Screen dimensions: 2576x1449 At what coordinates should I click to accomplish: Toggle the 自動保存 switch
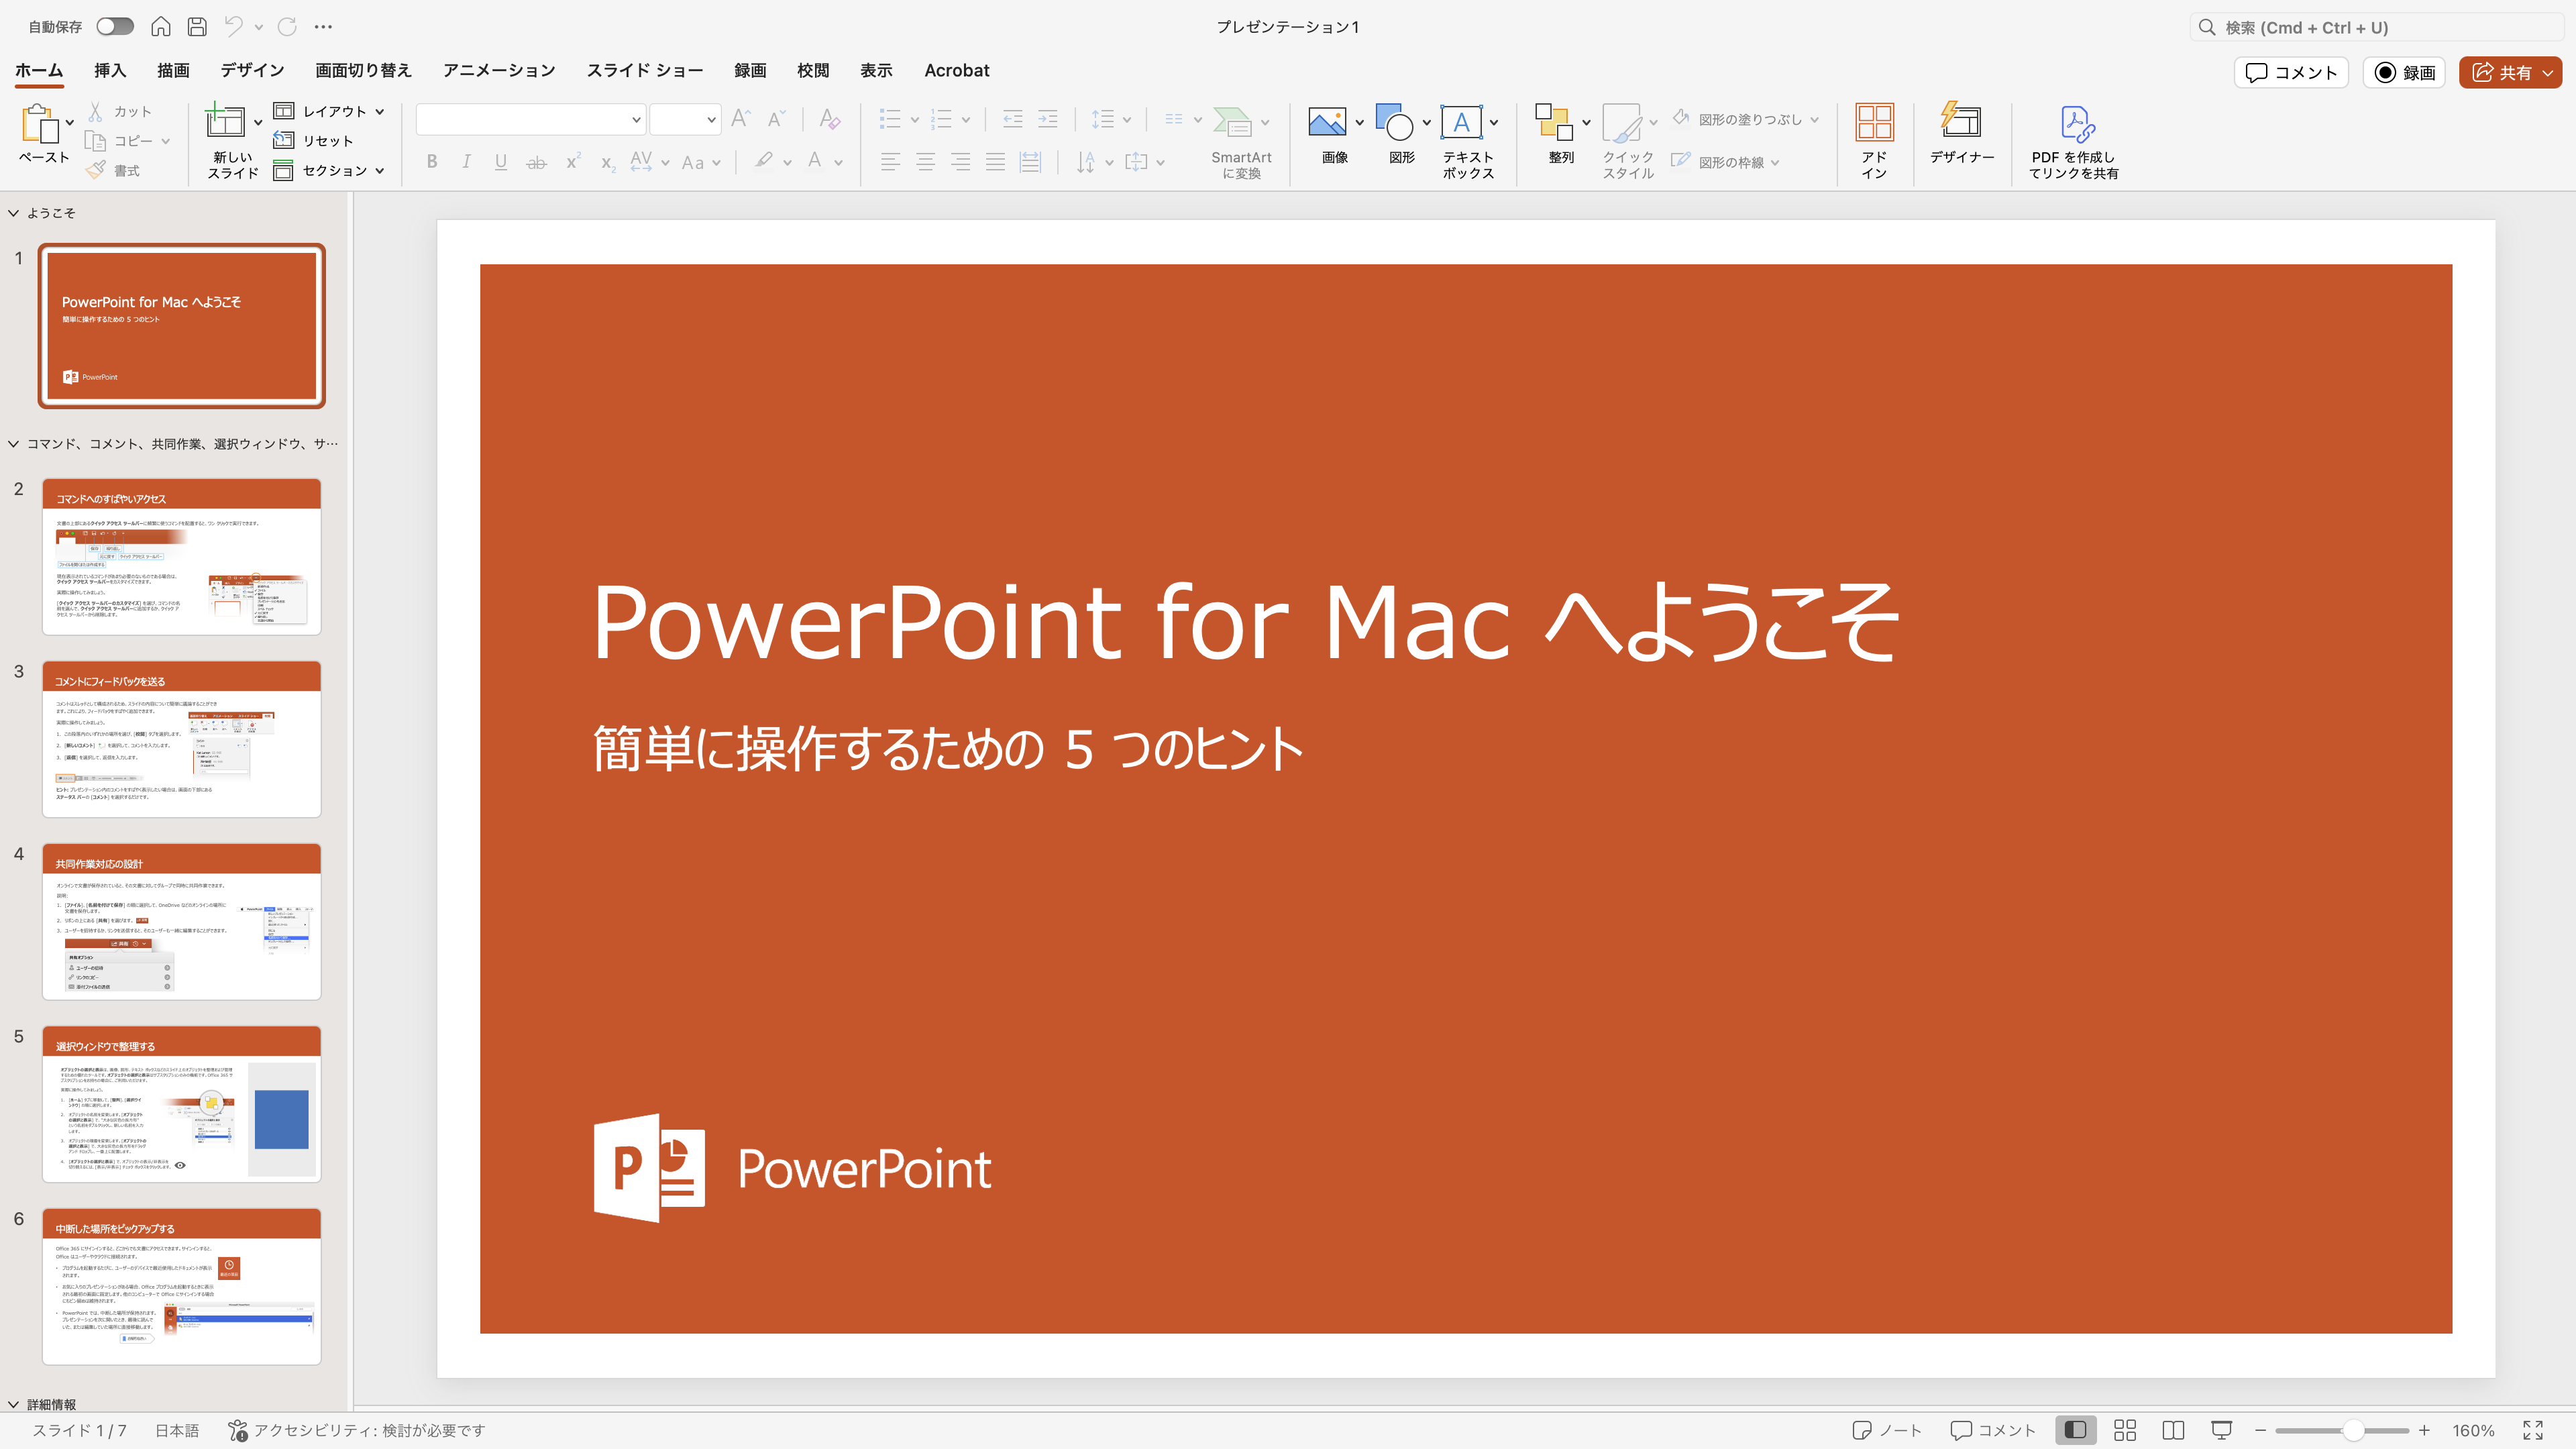tap(115, 27)
